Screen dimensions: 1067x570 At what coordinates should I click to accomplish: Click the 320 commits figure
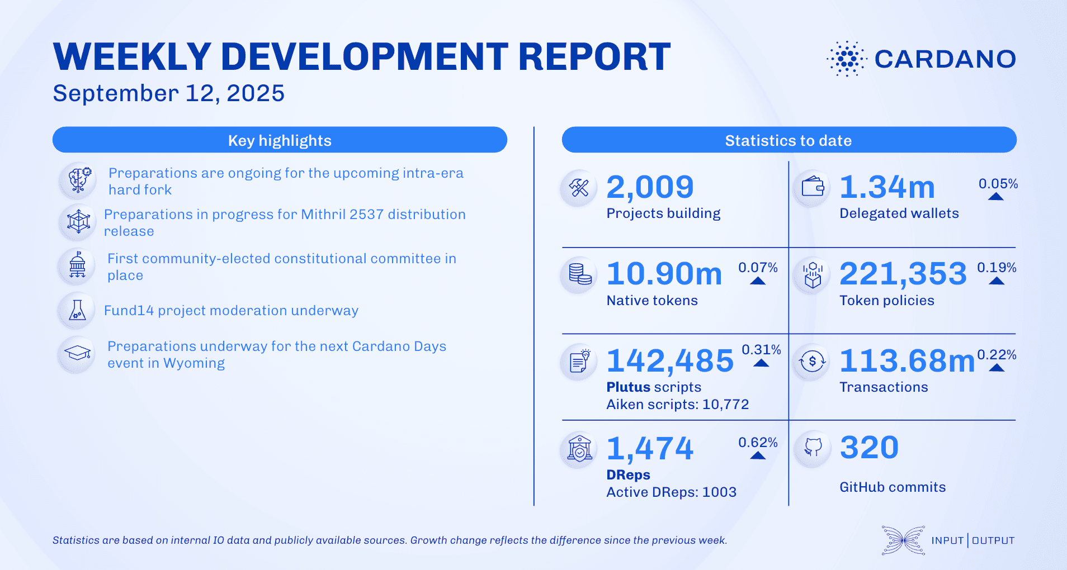(869, 448)
